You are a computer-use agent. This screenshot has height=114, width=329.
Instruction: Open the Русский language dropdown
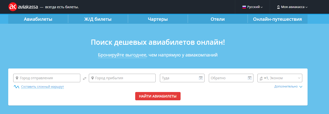click(252, 7)
